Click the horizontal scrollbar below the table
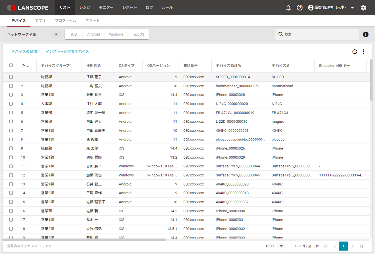375x254 pixels. pos(84,240)
